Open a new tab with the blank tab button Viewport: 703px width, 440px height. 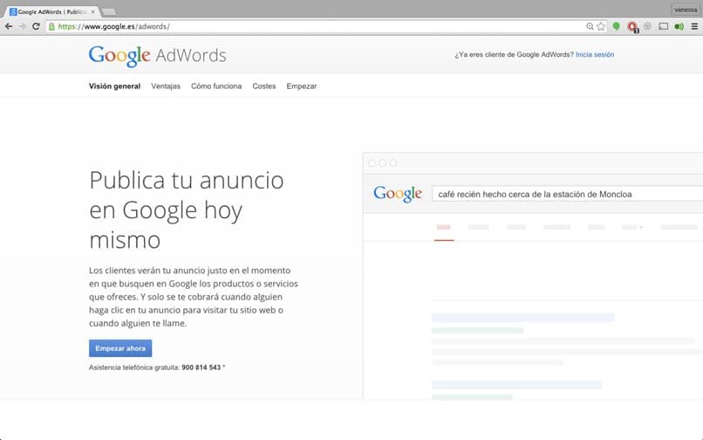108,11
